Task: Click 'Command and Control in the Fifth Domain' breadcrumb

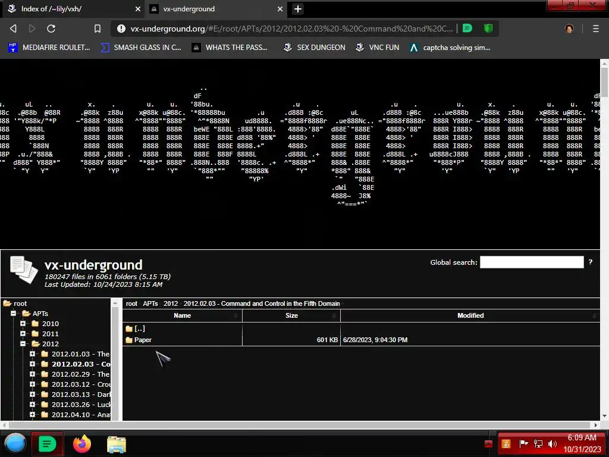Action: coord(281,303)
